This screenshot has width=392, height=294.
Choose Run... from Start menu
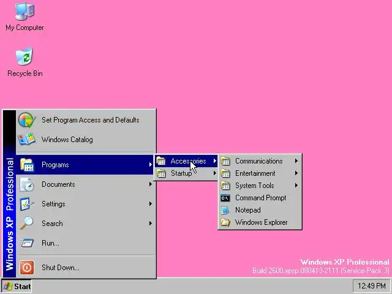[85, 243]
